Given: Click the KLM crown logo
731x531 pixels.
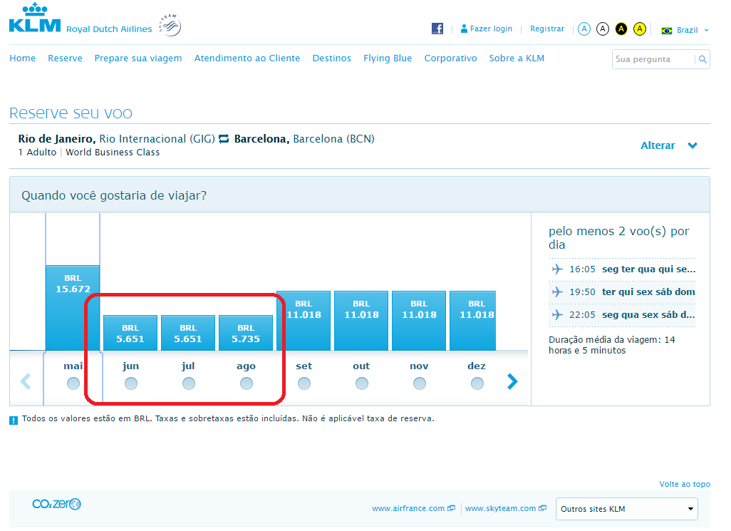Looking at the screenshot, I should 35,18.
